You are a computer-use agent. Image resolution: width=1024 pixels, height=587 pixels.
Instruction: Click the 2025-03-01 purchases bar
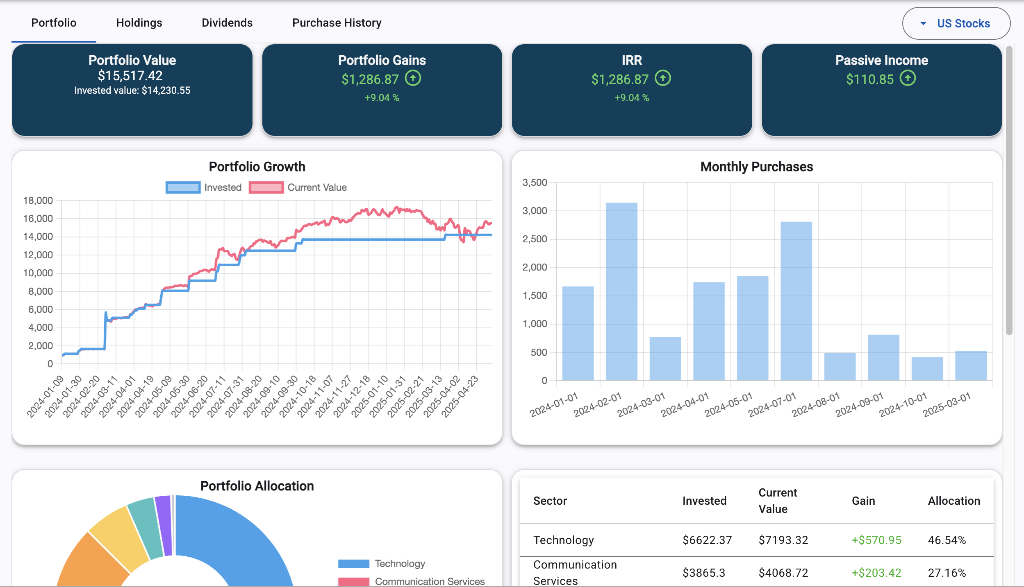[971, 366]
